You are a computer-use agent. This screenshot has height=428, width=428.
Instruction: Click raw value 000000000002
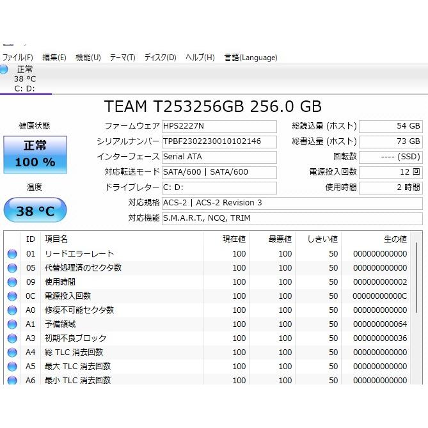380,282
